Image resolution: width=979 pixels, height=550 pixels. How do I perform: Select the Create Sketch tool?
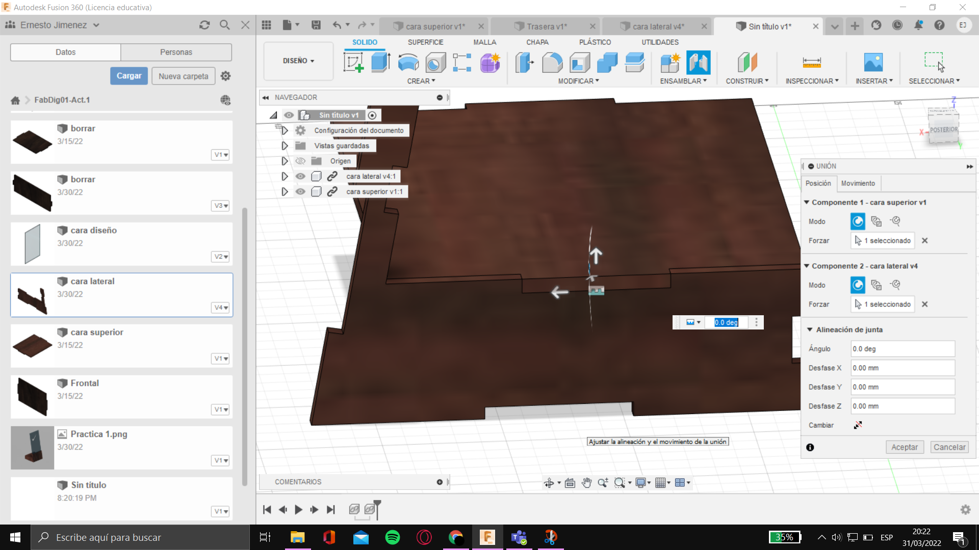pyautogui.click(x=353, y=63)
